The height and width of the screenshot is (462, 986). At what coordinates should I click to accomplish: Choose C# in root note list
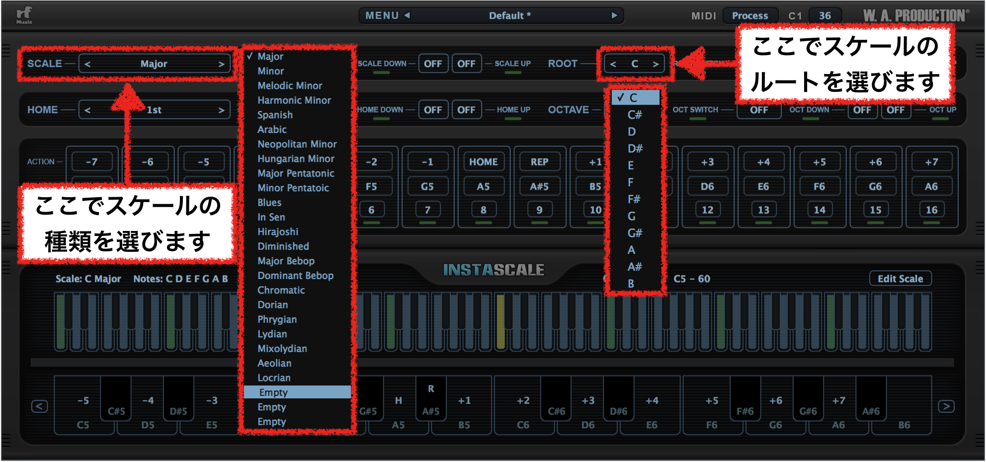[636, 115]
